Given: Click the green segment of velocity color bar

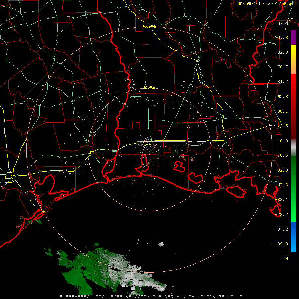Looking at the screenshot, I should tap(293, 189).
